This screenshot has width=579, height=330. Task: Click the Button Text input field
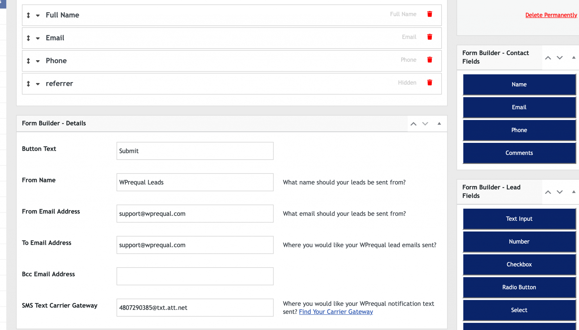[x=195, y=151]
